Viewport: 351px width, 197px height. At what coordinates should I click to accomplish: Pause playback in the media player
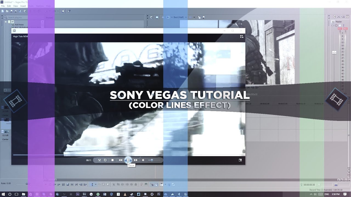[x=128, y=160]
